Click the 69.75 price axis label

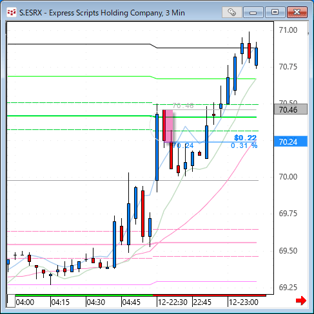(288, 214)
